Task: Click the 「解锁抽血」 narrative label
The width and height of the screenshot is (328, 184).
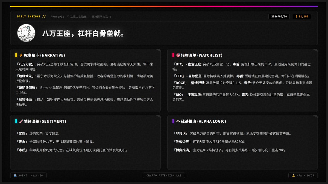Action: pyautogui.click(x=26, y=100)
